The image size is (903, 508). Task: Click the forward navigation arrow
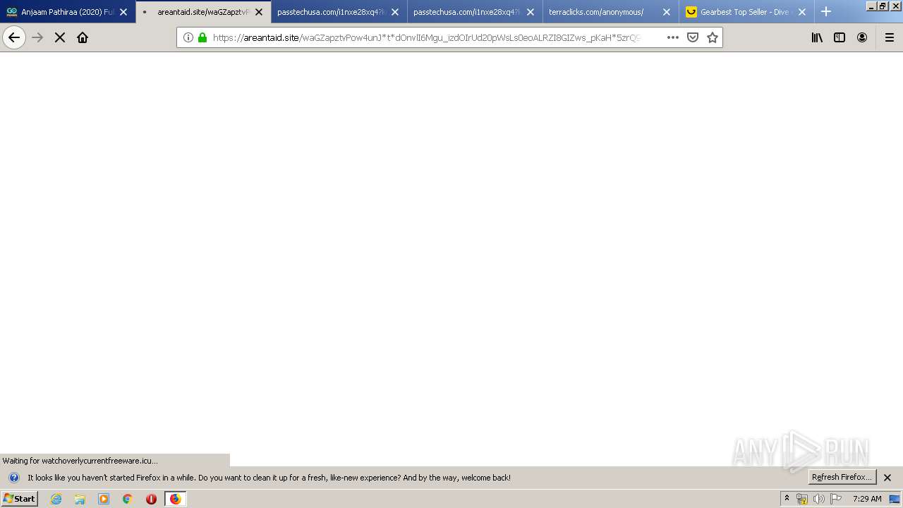pos(38,37)
